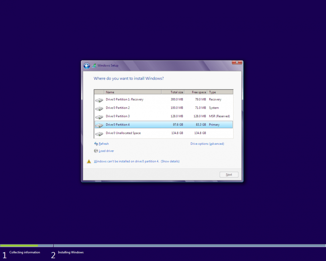The image size is (326, 261).
Task: Sort by Total size column header
Action: [173, 92]
